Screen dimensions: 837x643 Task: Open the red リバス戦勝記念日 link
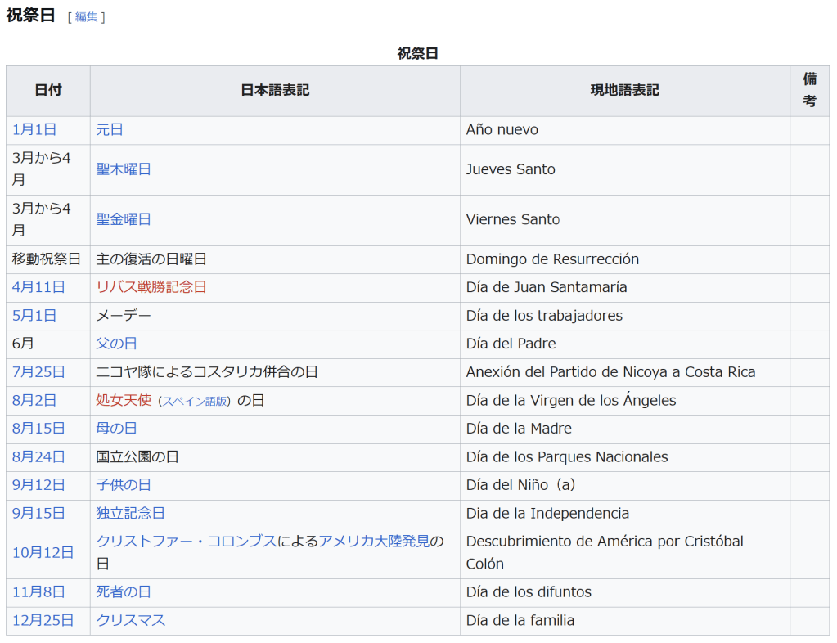click(x=151, y=287)
